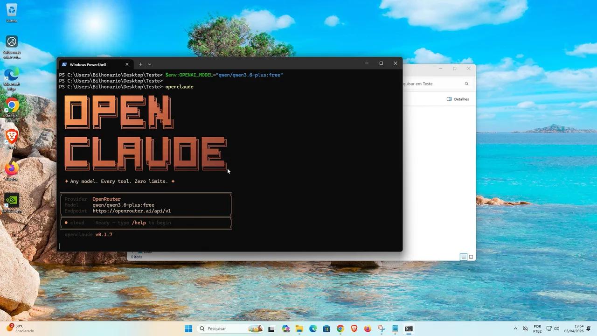Launch the Firefox desktop shortcut
The image size is (597, 336).
[x=12, y=171]
